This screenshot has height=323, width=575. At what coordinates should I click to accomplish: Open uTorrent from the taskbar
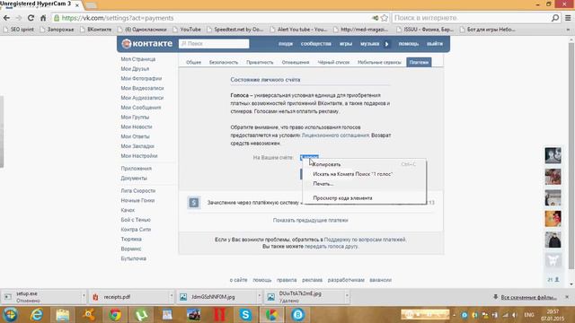(141, 315)
